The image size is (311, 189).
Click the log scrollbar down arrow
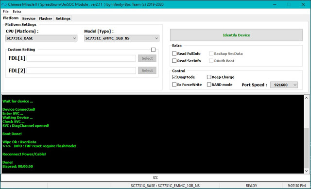306,171
